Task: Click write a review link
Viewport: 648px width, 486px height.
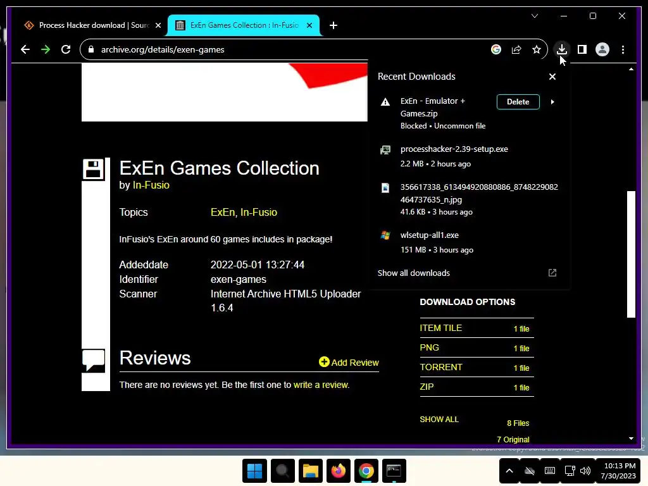Action: 321,385
